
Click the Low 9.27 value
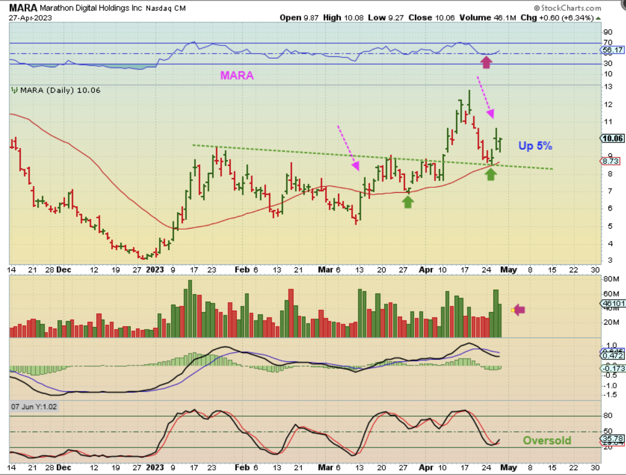[x=386, y=17]
